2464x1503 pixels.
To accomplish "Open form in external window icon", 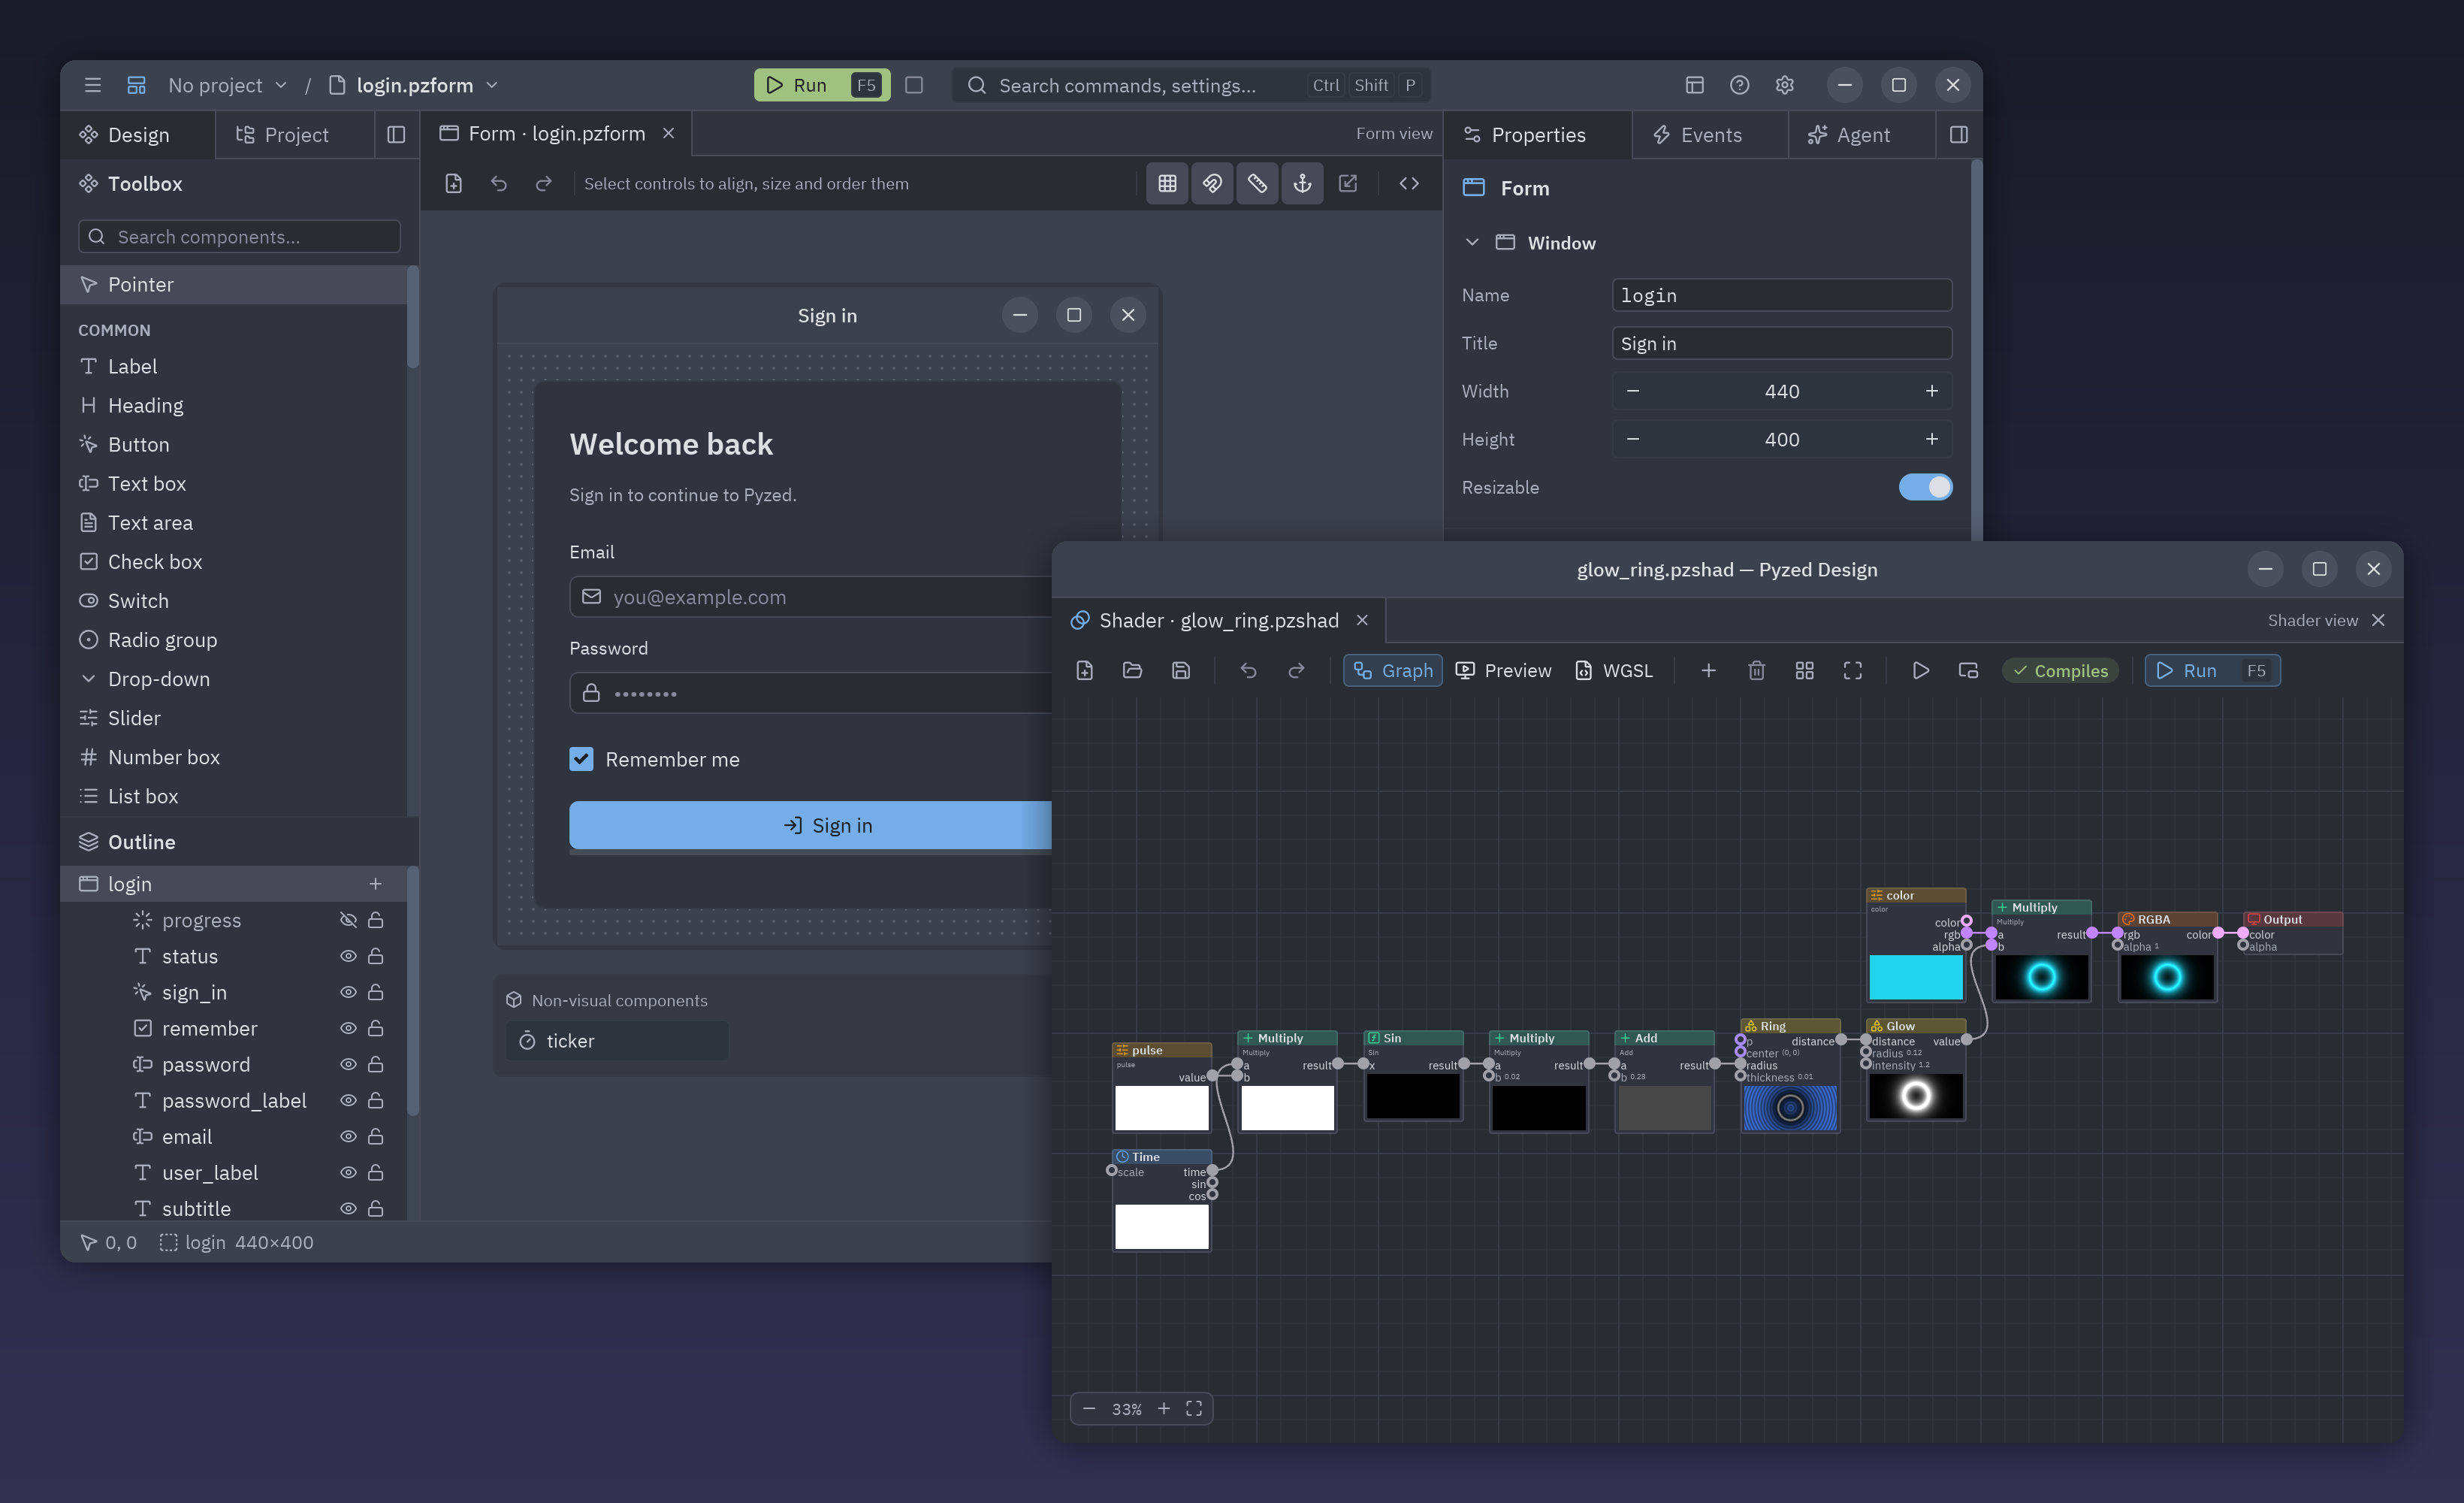I will point(1348,183).
